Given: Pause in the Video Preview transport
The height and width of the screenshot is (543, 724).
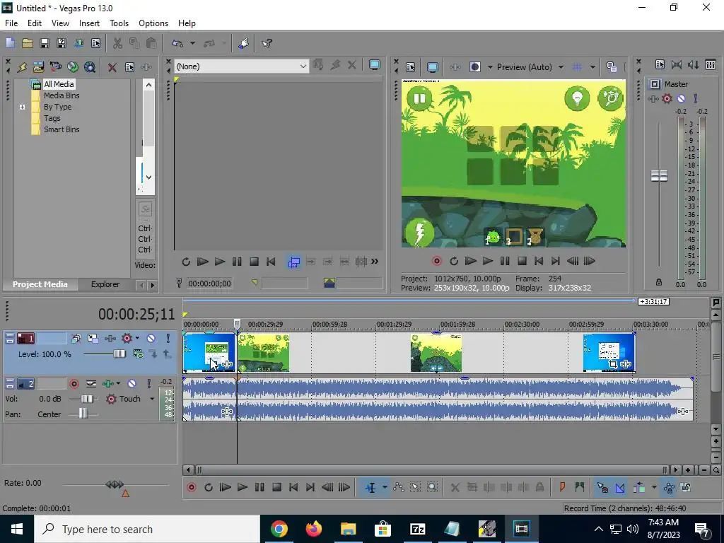Looking at the screenshot, I should coord(505,262).
